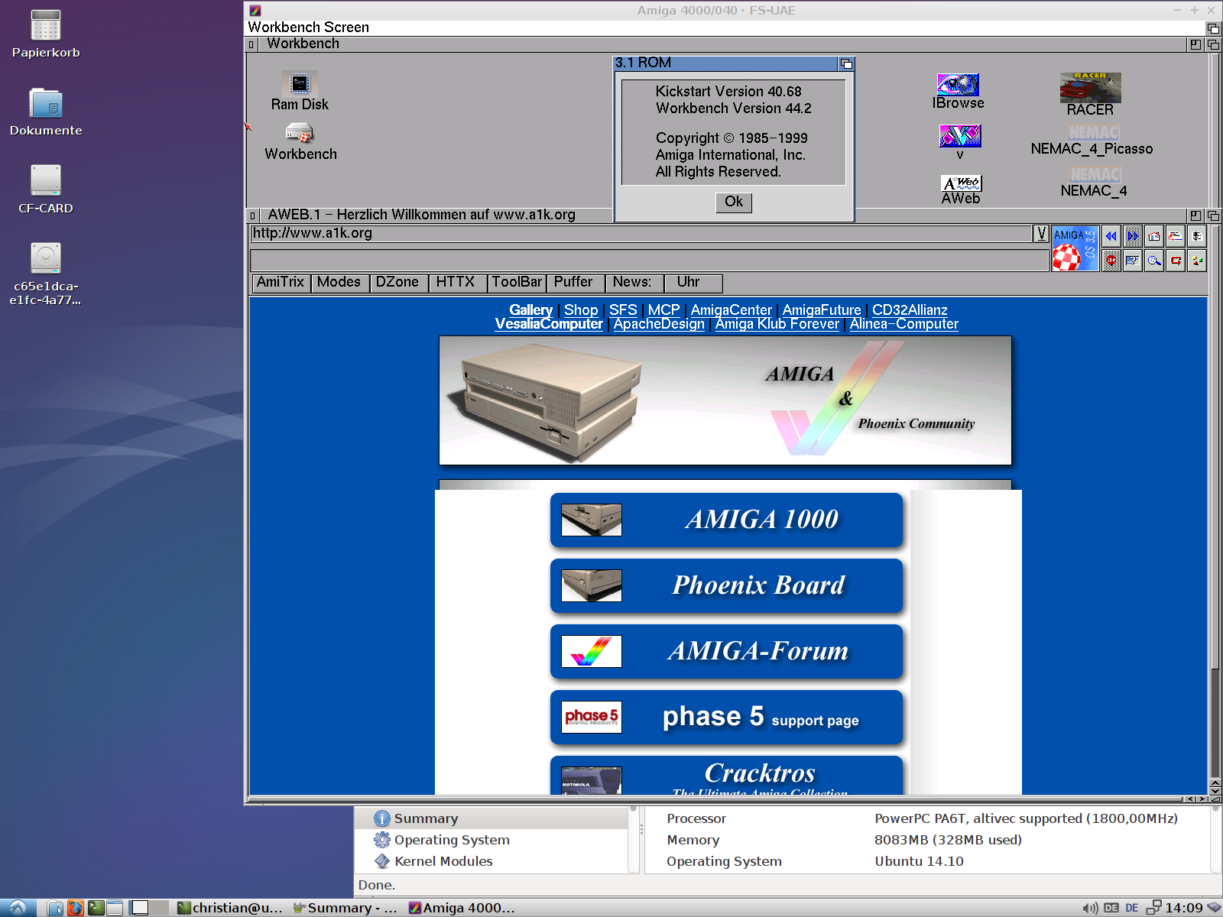Image resolution: width=1223 pixels, height=917 pixels.
Task: Open the AWeb program icon
Action: point(961,184)
